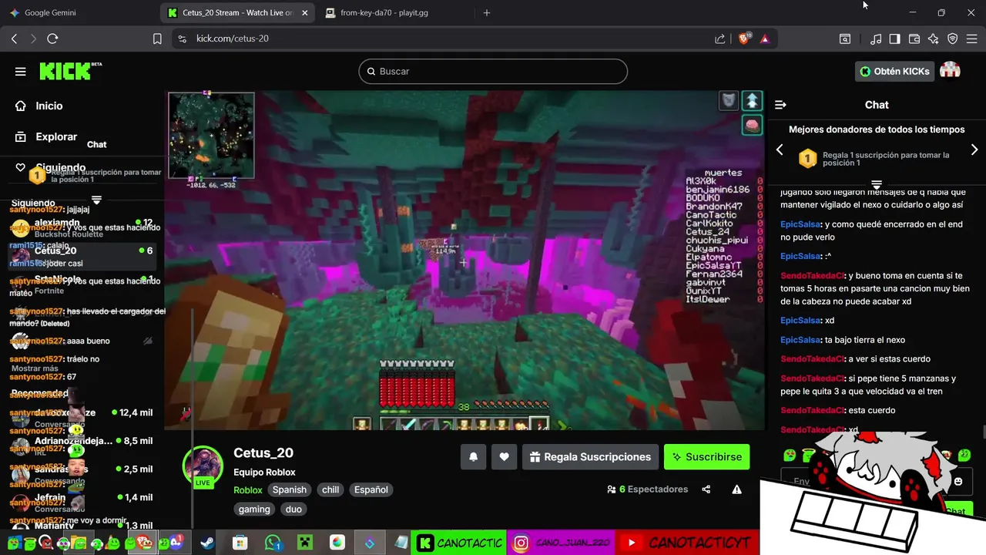
Task: Open the user profile avatar menu
Action: tap(951, 70)
